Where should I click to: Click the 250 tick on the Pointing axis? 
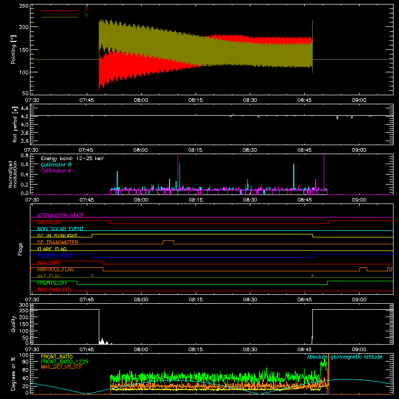(24, 5)
